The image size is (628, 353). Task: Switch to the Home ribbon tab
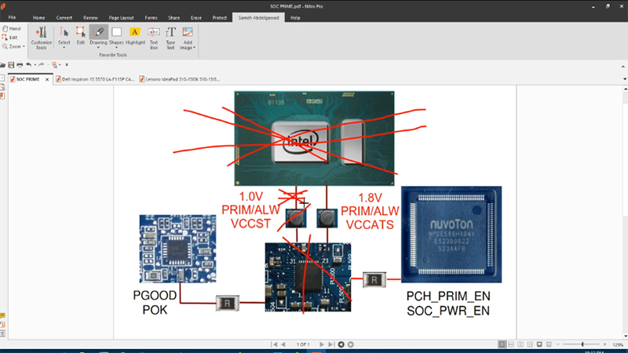38,17
